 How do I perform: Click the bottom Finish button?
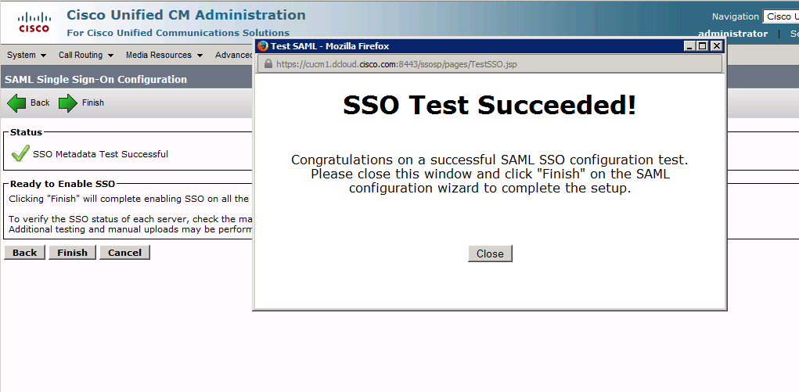click(72, 252)
